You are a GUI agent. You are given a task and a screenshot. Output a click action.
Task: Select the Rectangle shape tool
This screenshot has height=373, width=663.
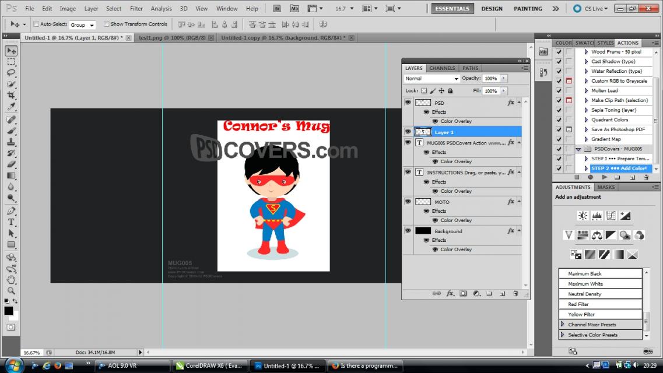11,245
